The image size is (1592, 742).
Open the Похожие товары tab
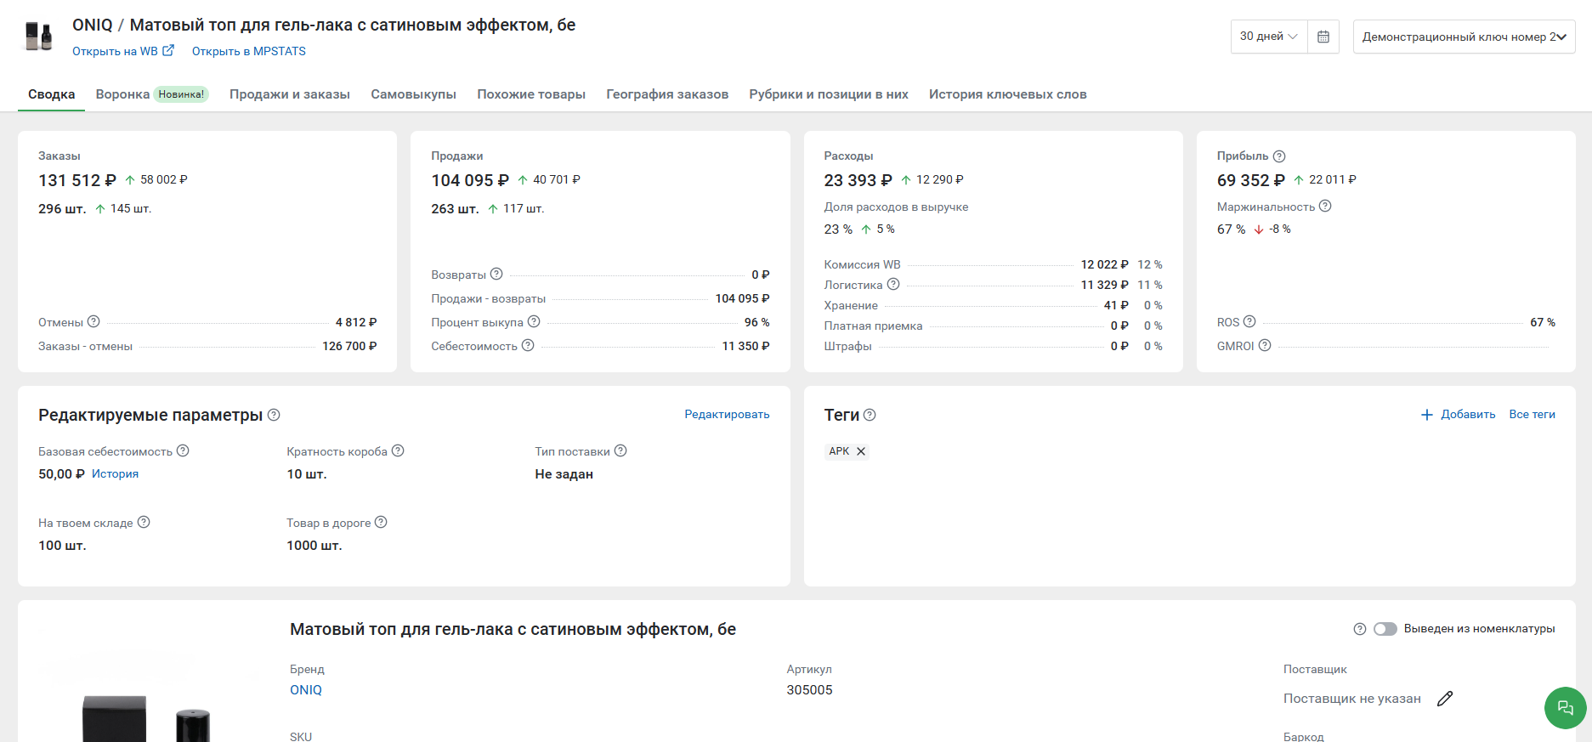click(x=531, y=94)
